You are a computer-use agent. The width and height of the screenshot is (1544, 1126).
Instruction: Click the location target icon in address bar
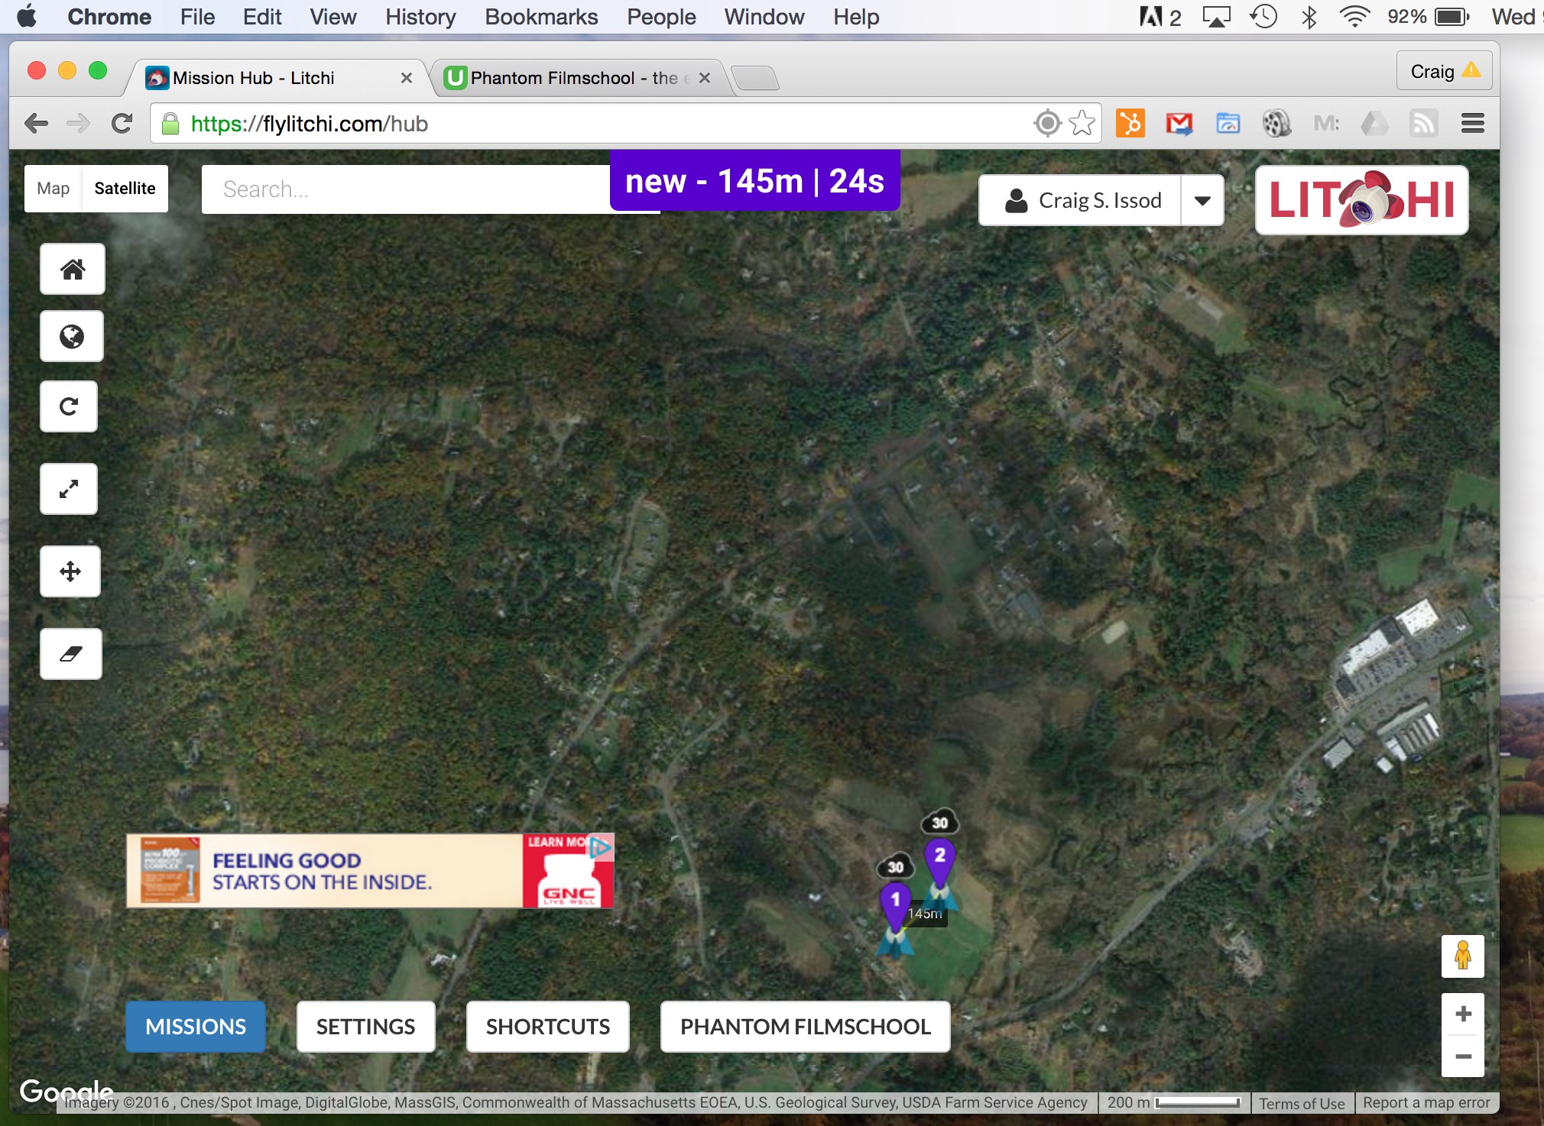click(x=1047, y=123)
